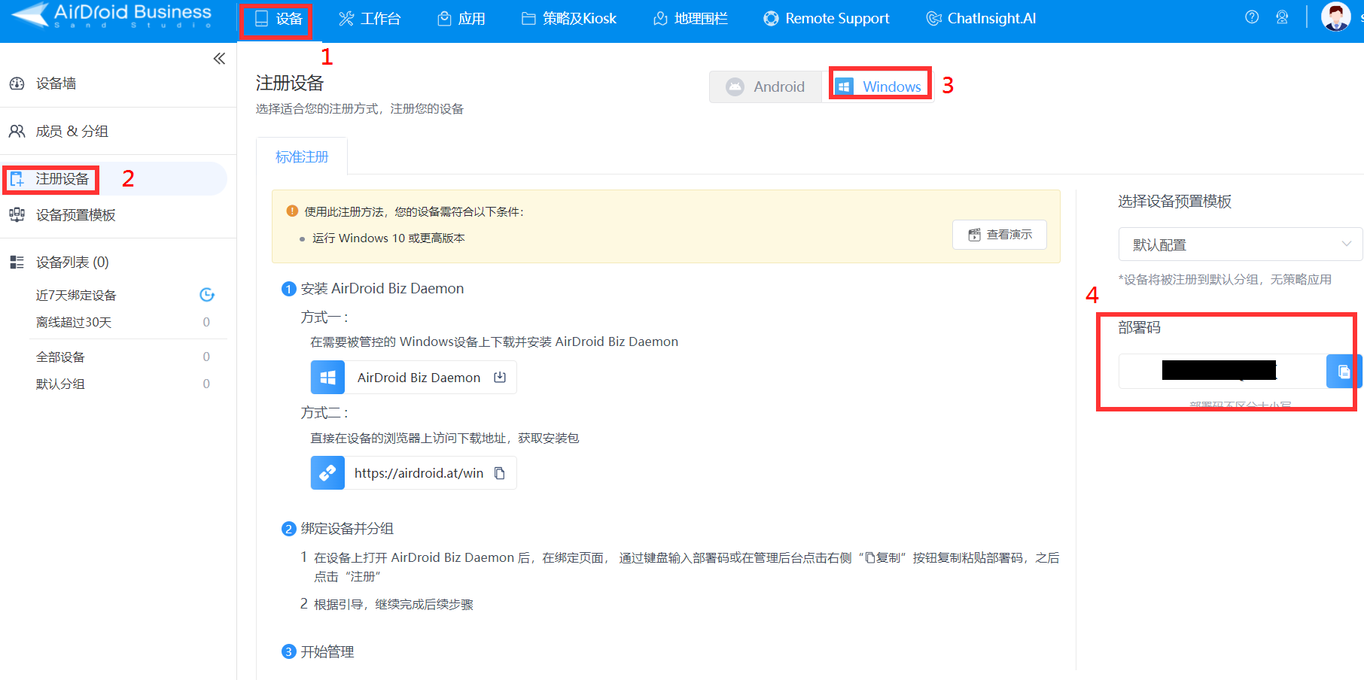Collapse the sidebar with the double chevron
Image resolution: width=1364 pixels, height=680 pixels.
pyautogui.click(x=219, y=59)
